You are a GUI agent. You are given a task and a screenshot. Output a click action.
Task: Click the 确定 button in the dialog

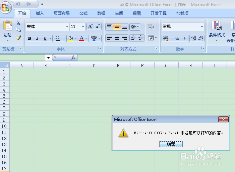tap(171, 144)
